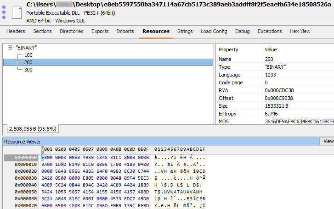334x209 pixels.
Task: Click the Property column header
Action: point(228,49)
